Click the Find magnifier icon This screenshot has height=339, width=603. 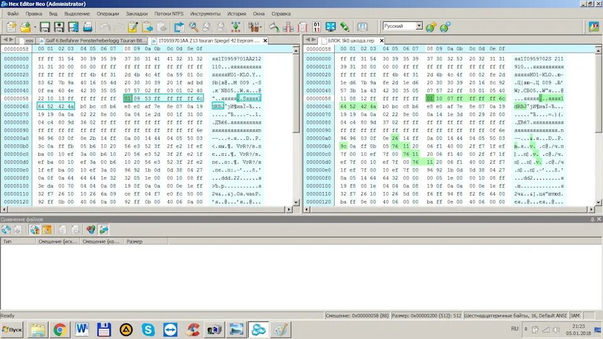(x=193, y=26)
